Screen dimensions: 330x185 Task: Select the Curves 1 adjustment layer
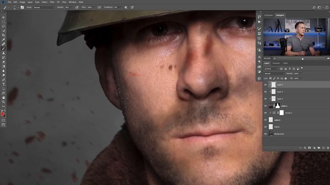coord(297,113)
